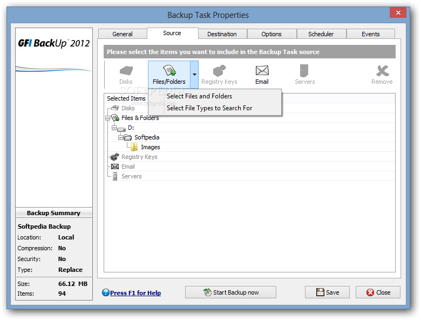The height and width of the screenshot is (320, 421).
Task: Collapse the D: drive tree node
Action: (114, 128)
